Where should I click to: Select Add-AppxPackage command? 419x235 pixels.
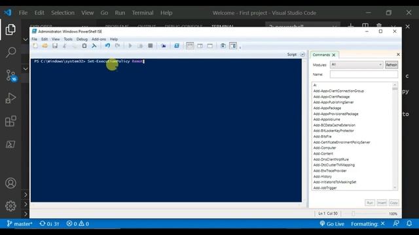coord(327,108)
